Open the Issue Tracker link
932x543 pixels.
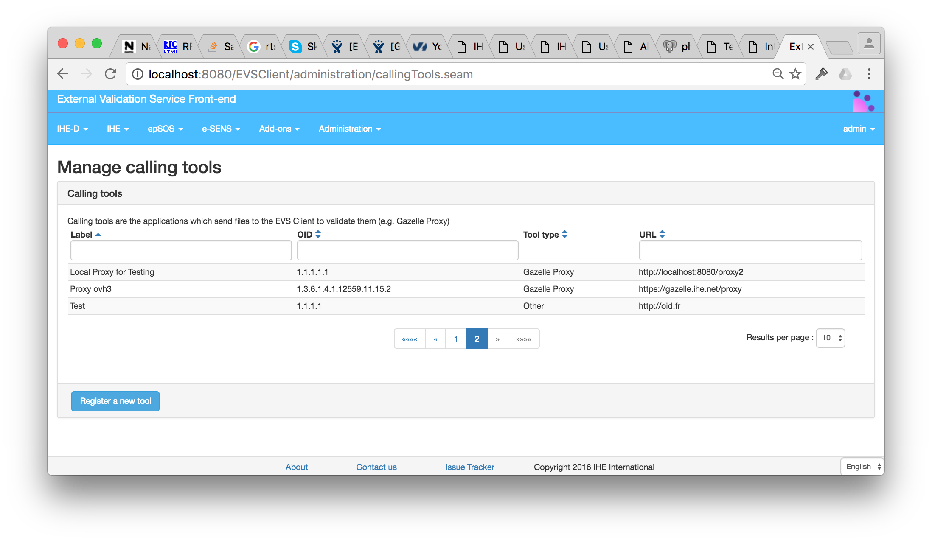469,467
